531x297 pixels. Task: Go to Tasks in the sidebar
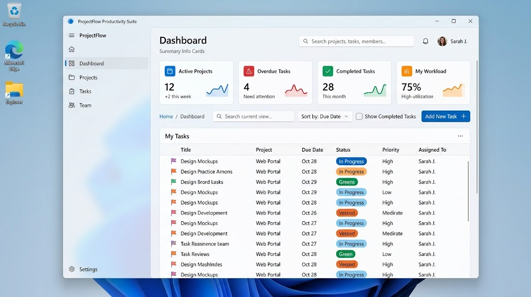point(107,91)
